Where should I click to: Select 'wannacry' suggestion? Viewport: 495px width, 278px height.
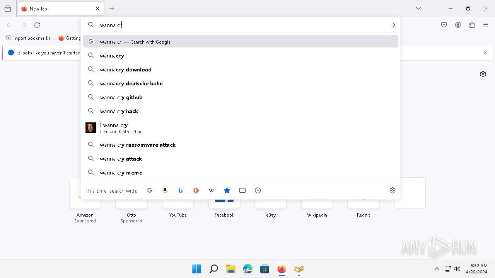241,56
